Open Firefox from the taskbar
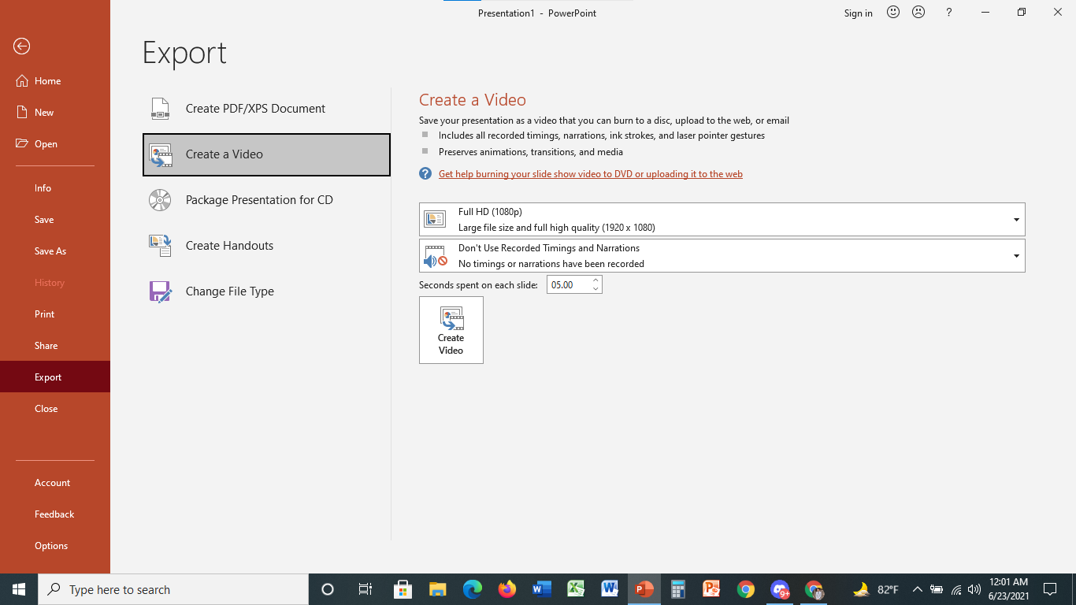Image resolution: width=1076 pixels, height=605 pixels. point(507,589)
